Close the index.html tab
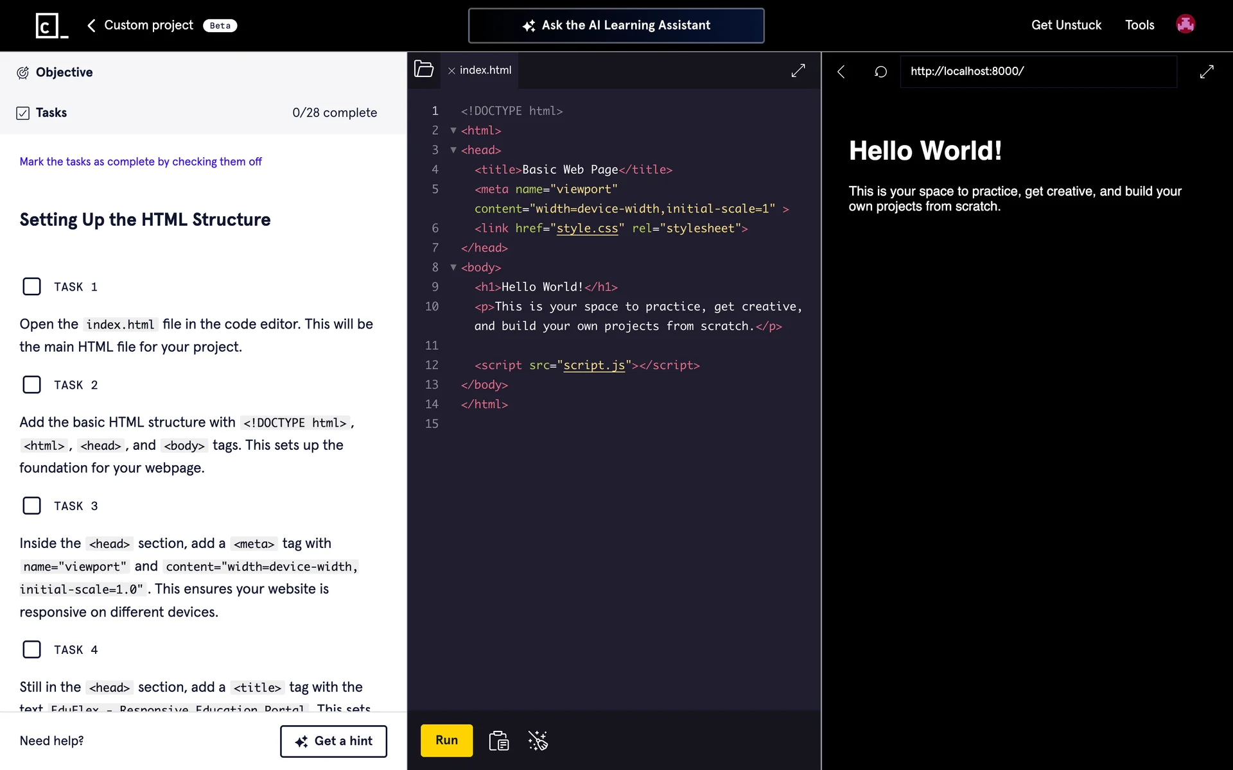1233x770 pixels. [x=451, y=71]
